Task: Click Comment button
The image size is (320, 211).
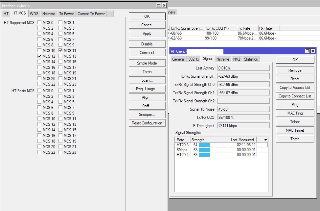Action: tap(147, 53)
